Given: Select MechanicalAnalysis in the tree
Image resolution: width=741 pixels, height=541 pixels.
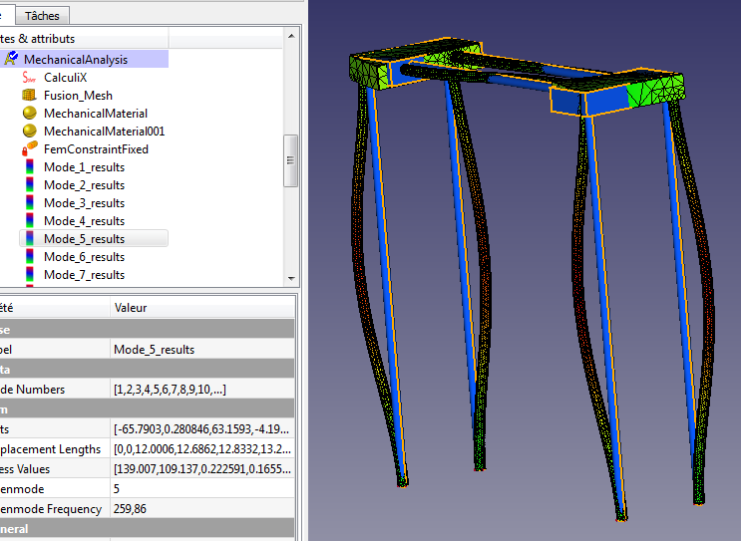Looking at the screenshot, I should click(x=76, y=60).
